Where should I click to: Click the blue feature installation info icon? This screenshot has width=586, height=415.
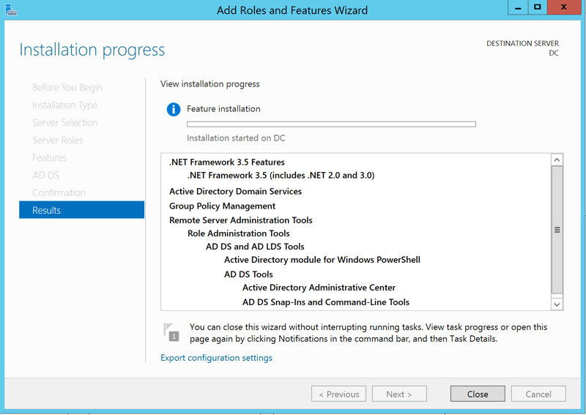[x=174, y=110]
